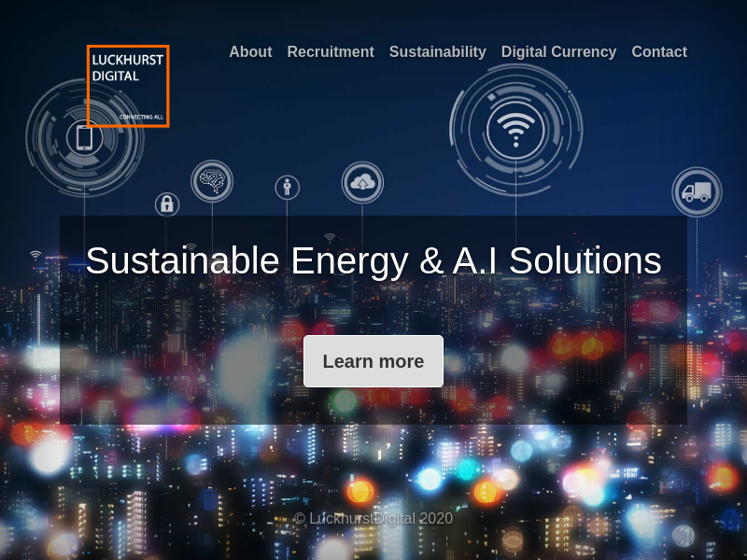Open the About page
The width and height of the screenshot is (747, 560).
pos(250,51)
